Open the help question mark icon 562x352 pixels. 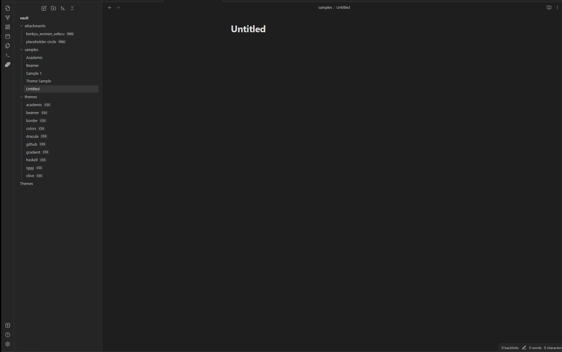[8, 335]
